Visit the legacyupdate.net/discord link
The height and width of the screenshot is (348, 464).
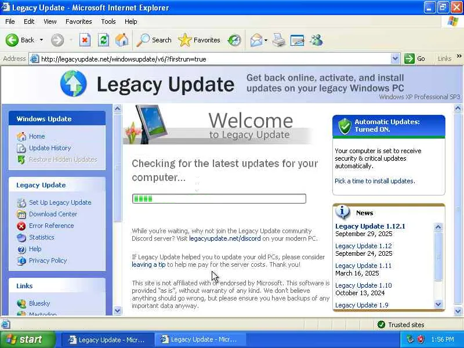point(225,238)
